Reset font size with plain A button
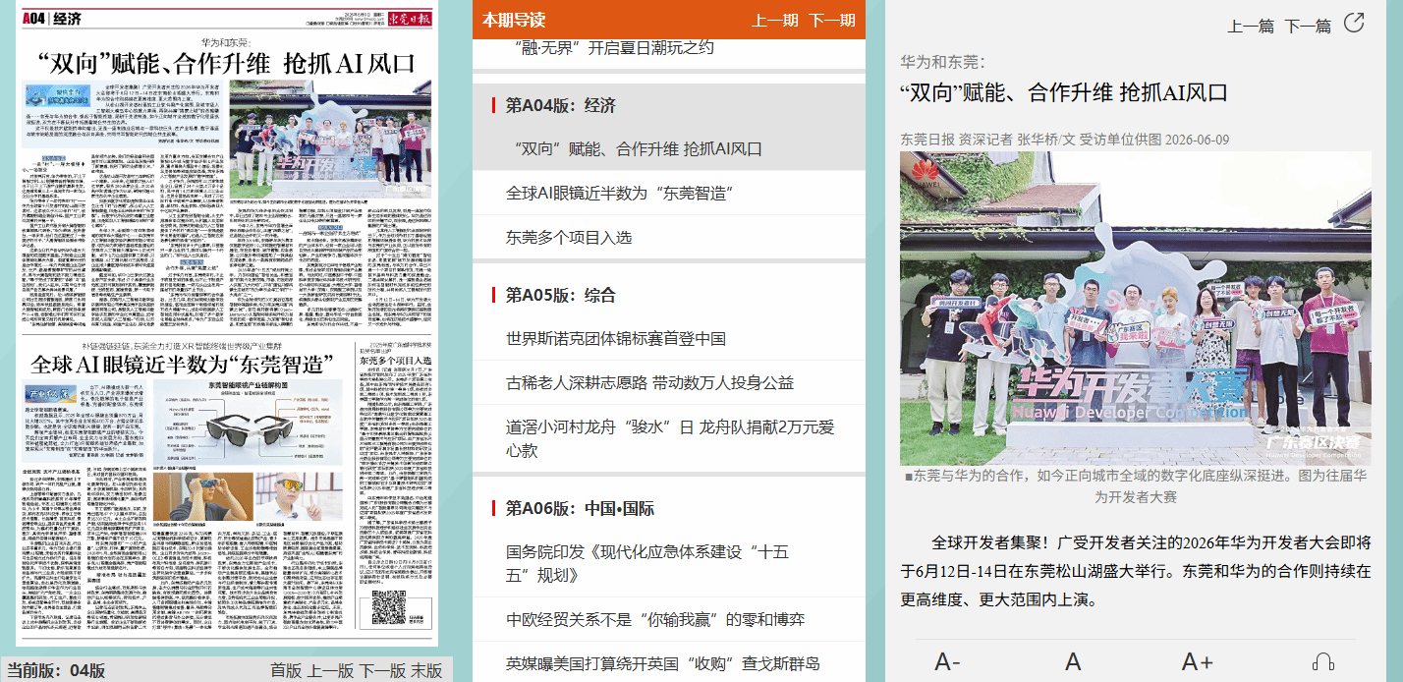 (1073, 661)
